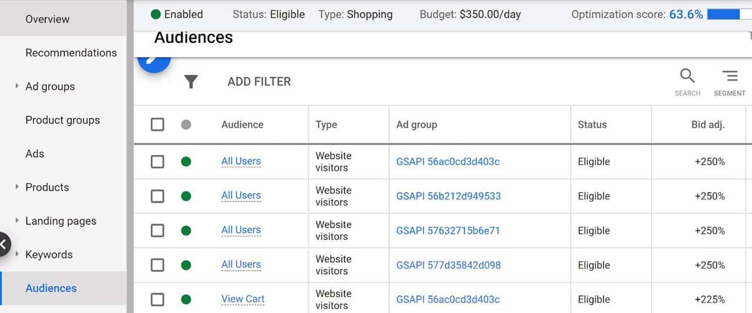
Task: Collapse sidebar with the black arrow button
Action: click(4, 244)
